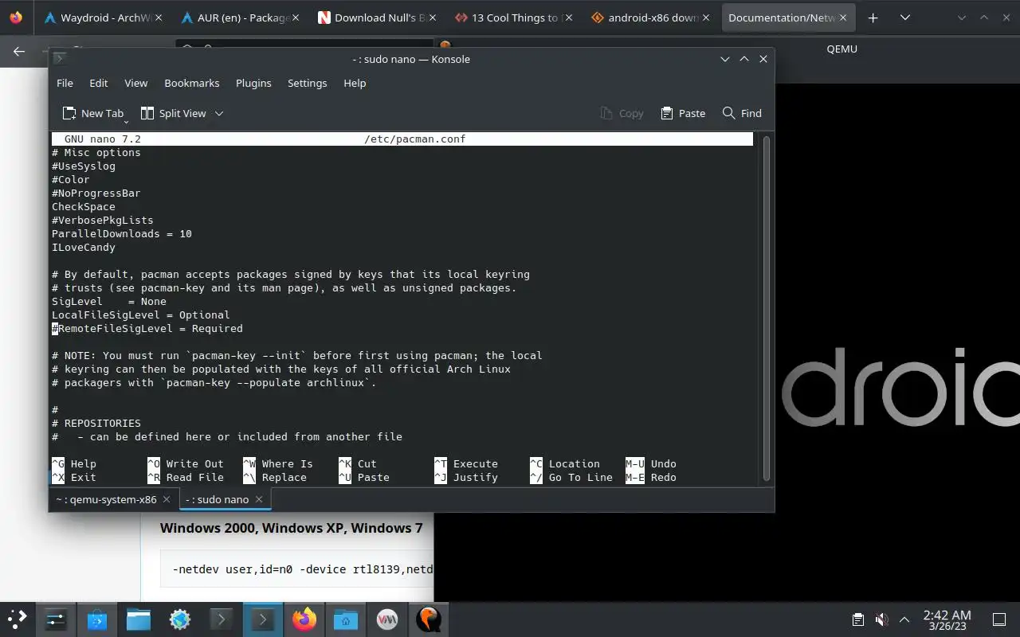Click the Konsole window icon in titlebar
This screenshot has height=637, width=1020.
59,59
